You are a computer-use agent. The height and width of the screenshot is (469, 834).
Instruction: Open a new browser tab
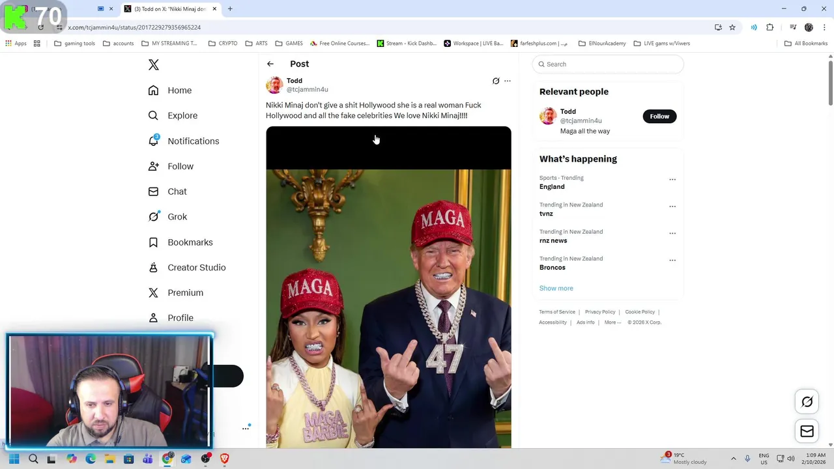(x=230, y=9)
